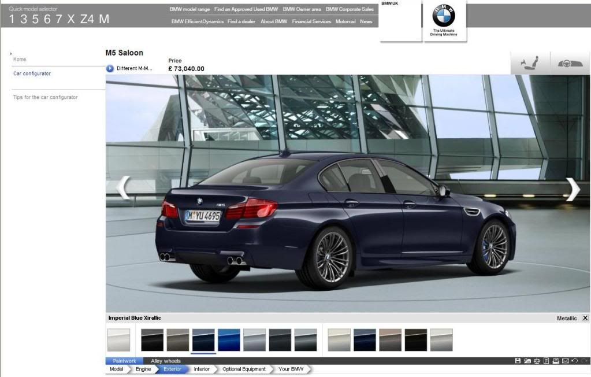
Task: Click the Imperial Blue Xirallic label
Action: (x=135, y=318)
